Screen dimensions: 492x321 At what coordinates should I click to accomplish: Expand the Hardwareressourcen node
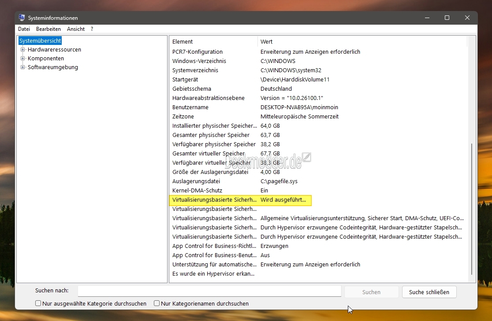[22, 49]
